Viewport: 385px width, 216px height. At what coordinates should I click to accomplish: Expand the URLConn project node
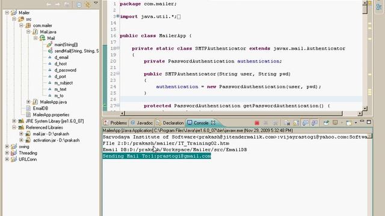[x=7, y=159]
